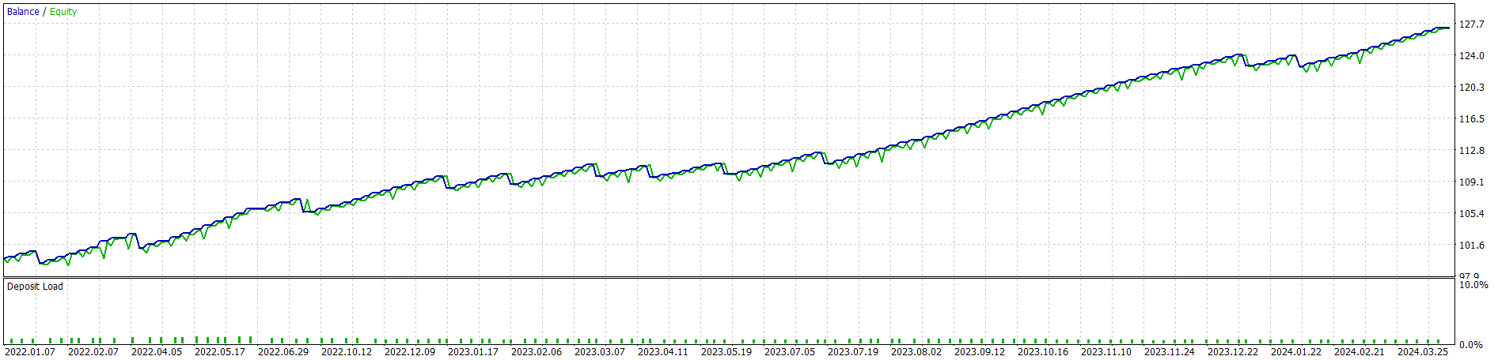Select the 2023.10.16 date label

click(1043, 352)
